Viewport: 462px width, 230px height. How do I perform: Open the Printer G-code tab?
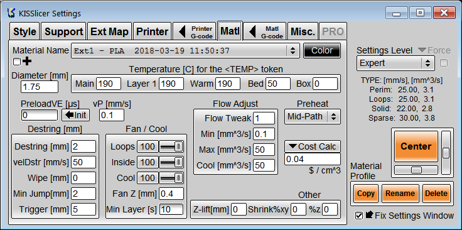[195, 31]
